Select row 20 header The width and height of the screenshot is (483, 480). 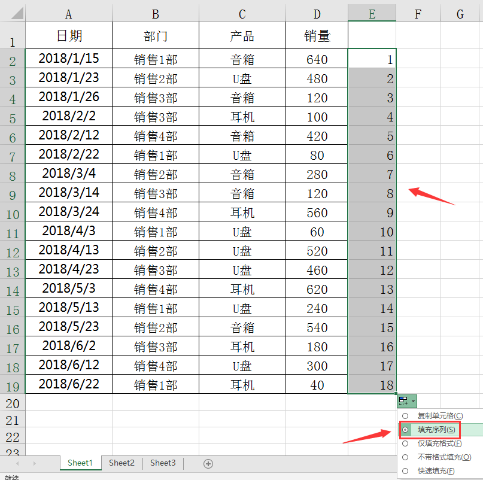(x=13, y=402)
